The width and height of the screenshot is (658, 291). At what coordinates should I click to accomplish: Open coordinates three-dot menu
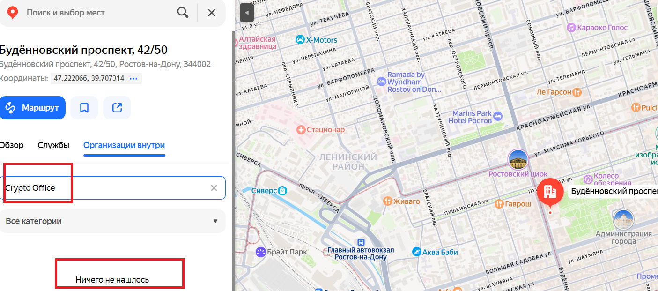coord(133,78)
